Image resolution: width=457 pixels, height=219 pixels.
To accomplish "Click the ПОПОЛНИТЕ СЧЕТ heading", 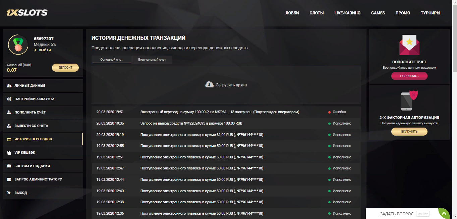I will pyautogui.click(x=409, y=62).
